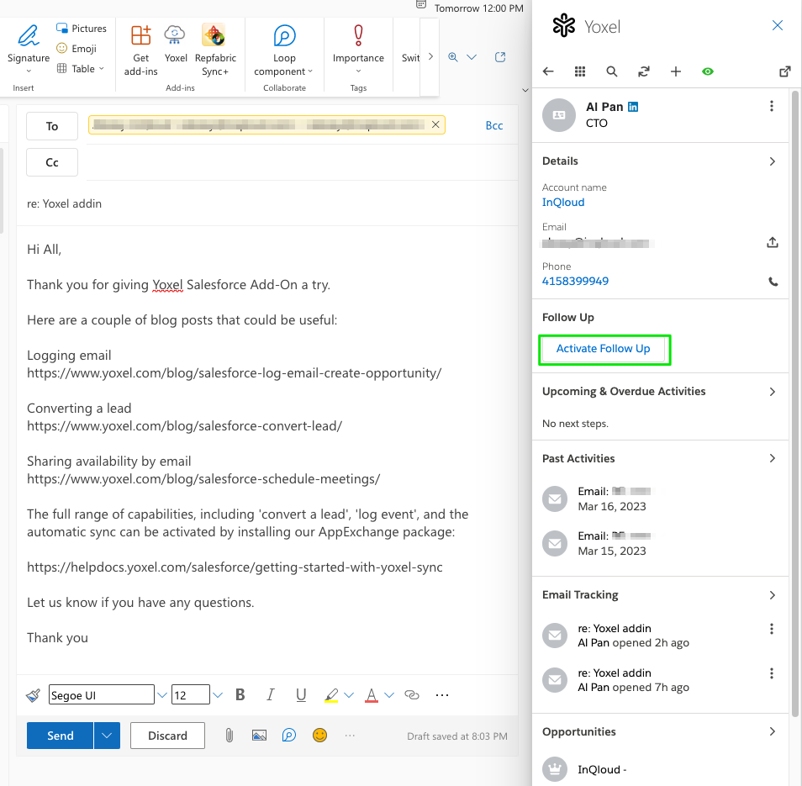Apply yellow text highlight color
This screenshot has height=786, width=802.
pos(331,695)
